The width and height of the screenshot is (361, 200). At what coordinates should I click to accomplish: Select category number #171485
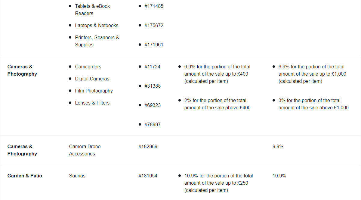[x=154, y=6]
